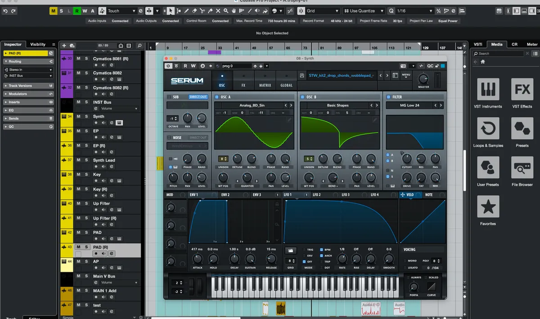Open the Touch automation mode dropdown
This screenshot has height=319, width=540.
[122, 11]
